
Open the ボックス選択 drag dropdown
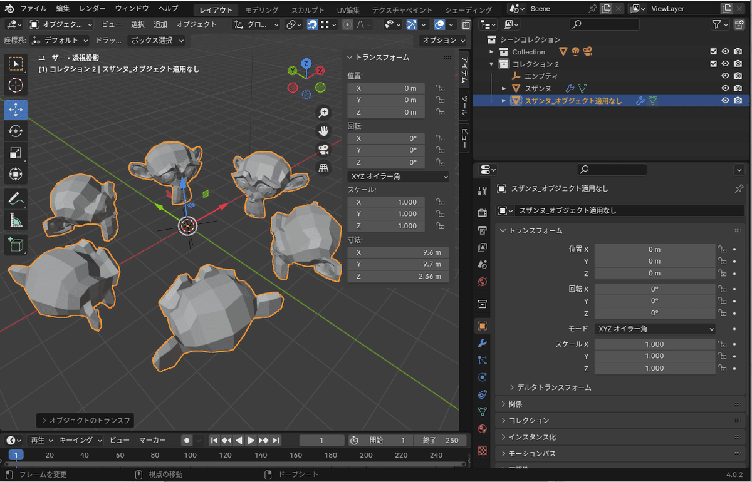pyautogui.click(x=157, y=40)
